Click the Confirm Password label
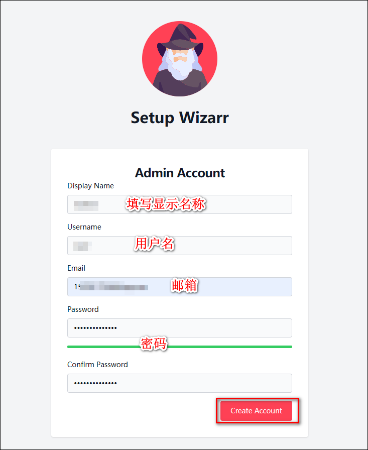 click(x=97, y=365)
